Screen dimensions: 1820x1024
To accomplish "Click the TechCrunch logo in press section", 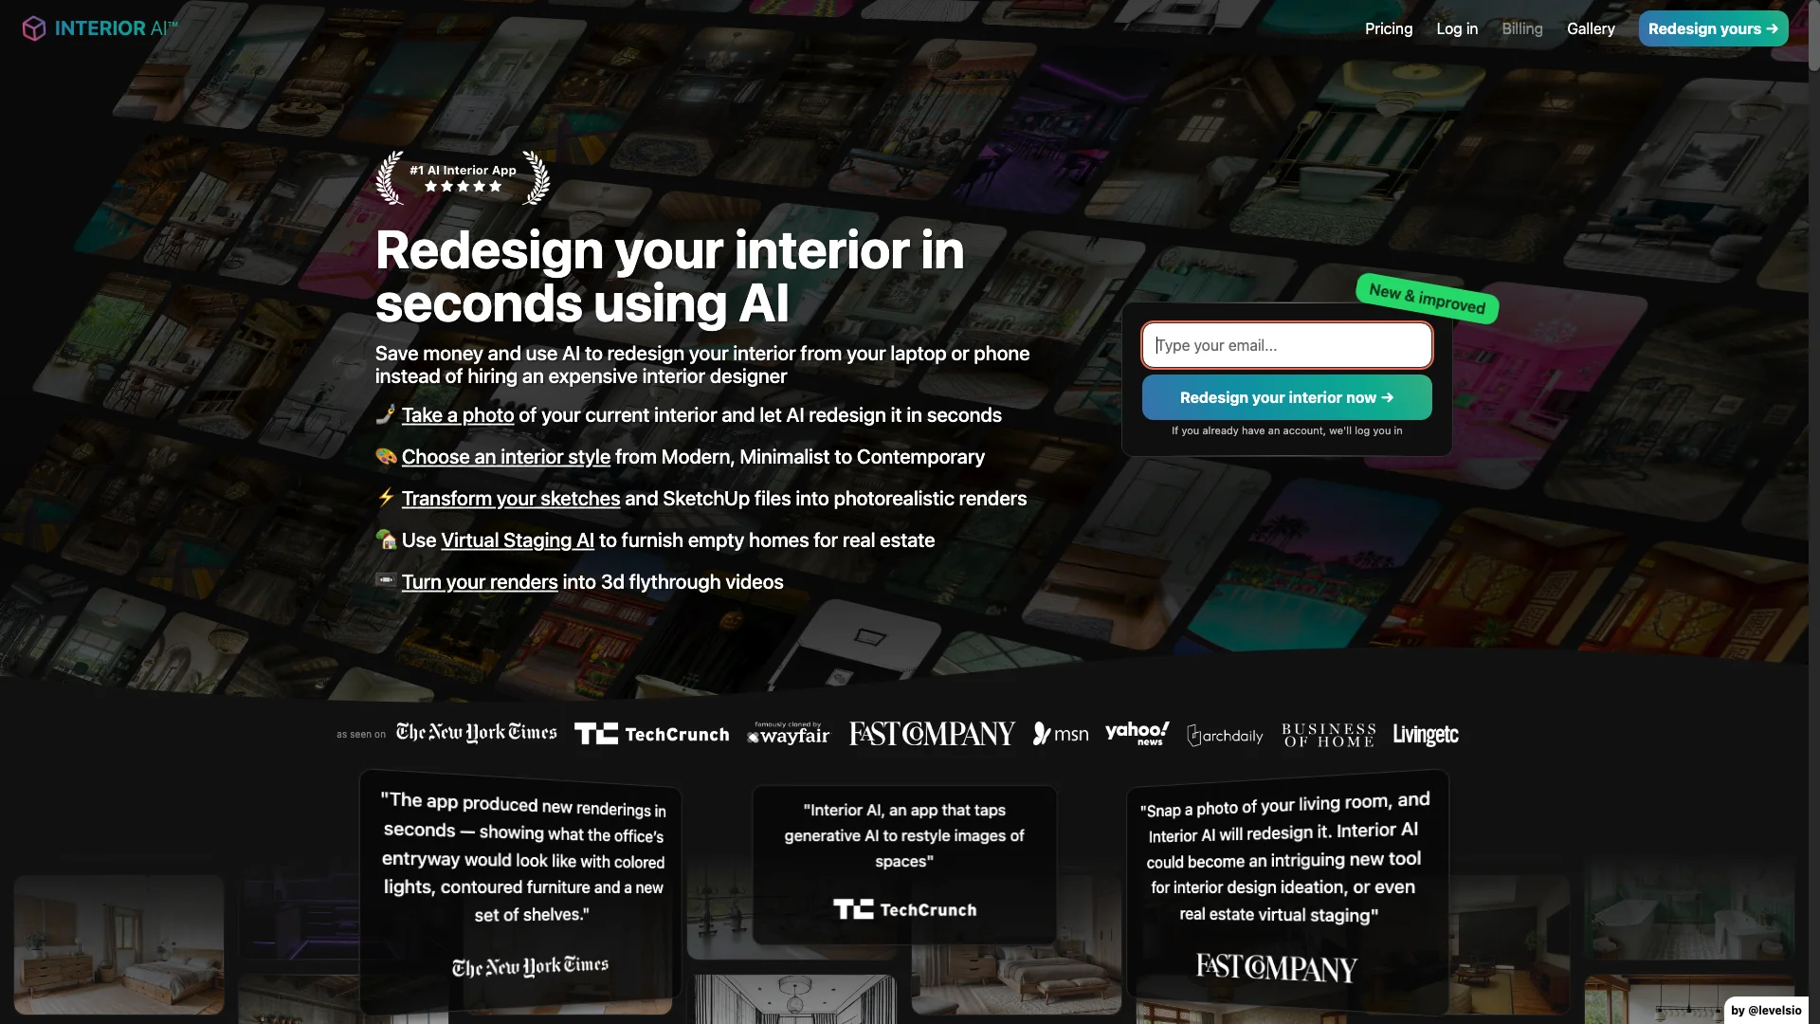I will click(x=652, y=734).
